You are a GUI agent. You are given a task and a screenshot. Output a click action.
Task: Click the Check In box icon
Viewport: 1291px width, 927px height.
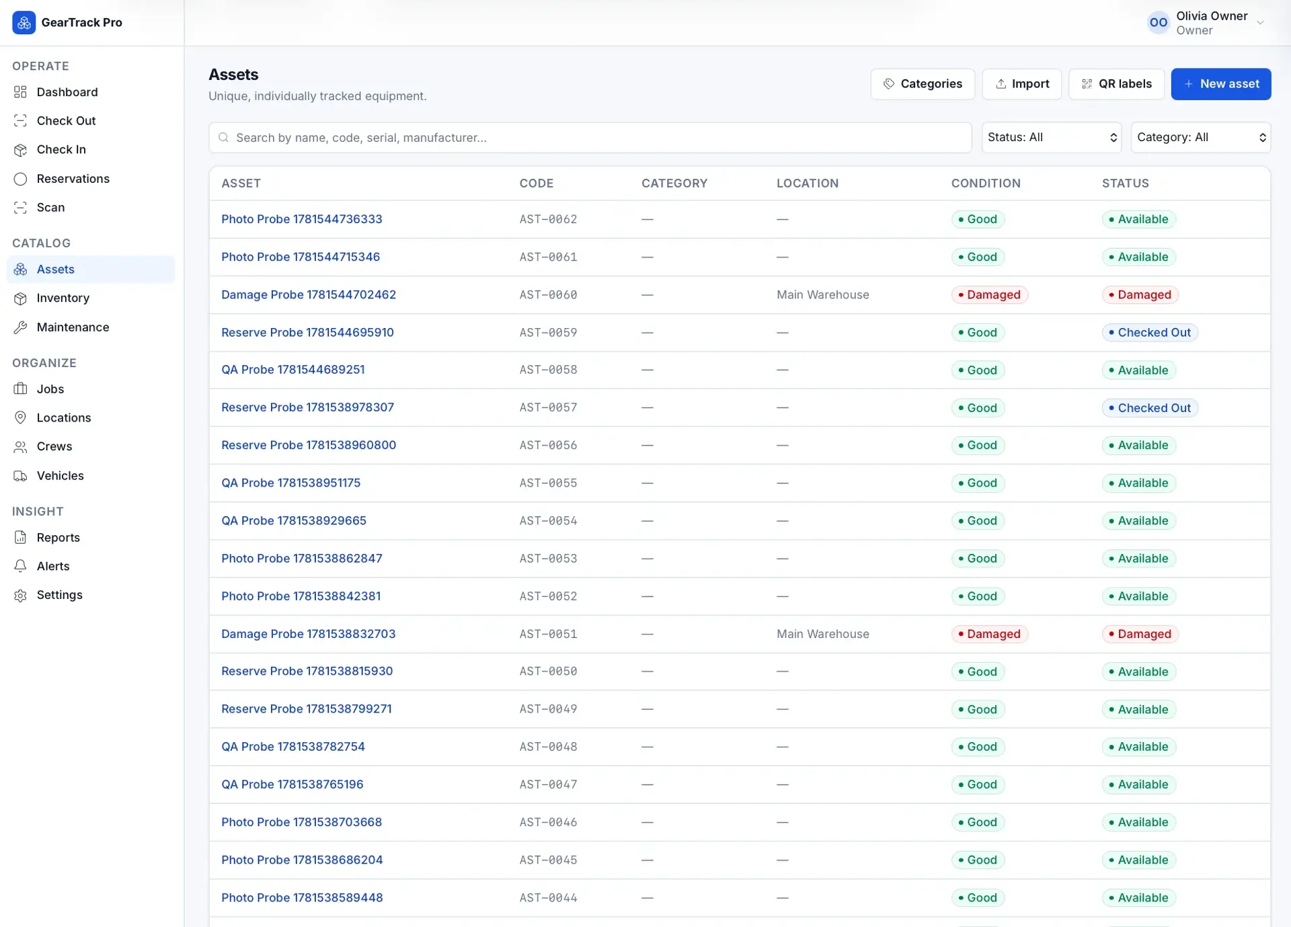click(x=20, y=150)
